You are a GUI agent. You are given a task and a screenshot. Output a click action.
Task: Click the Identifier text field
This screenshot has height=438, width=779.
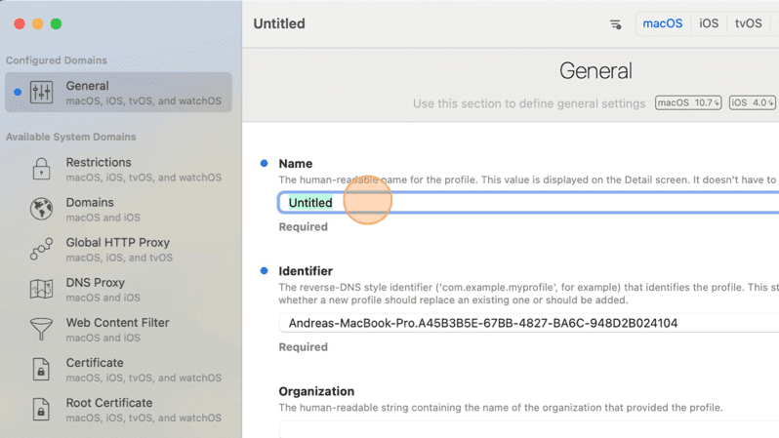click(x=529, y=323)
